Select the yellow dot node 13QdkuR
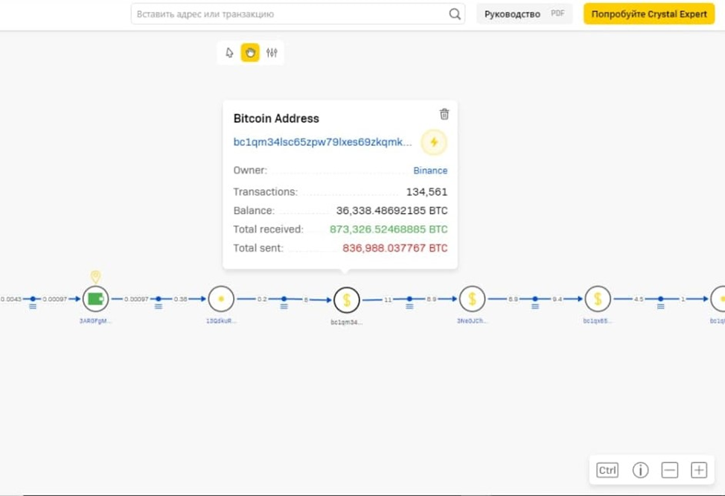The height and width of the screenshot is (496, 725). point(221,299)
